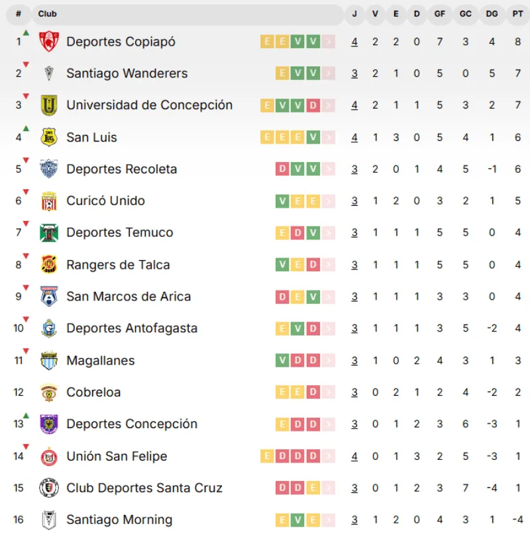530x536 pixels.
Task: Open the Unión San Felipe crest
Action: click(x=49, y=457)
